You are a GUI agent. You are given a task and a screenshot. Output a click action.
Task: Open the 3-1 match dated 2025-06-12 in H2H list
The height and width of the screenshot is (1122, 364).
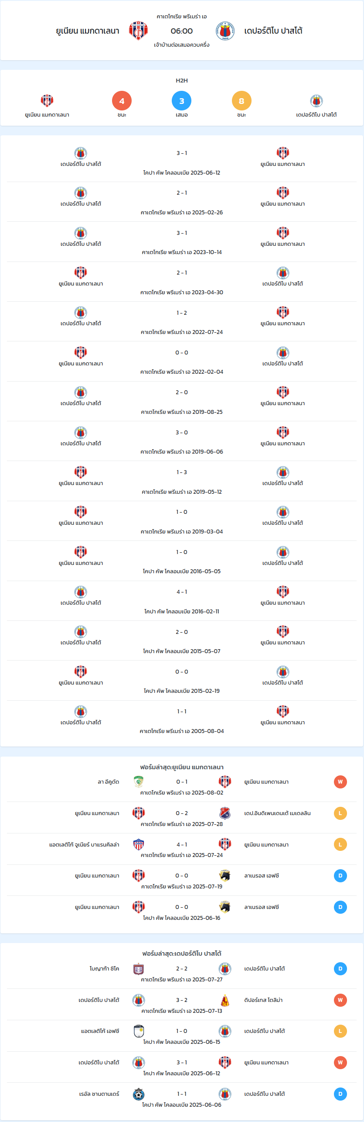182,162
